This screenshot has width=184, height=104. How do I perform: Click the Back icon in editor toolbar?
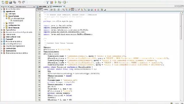coord(54,10)
